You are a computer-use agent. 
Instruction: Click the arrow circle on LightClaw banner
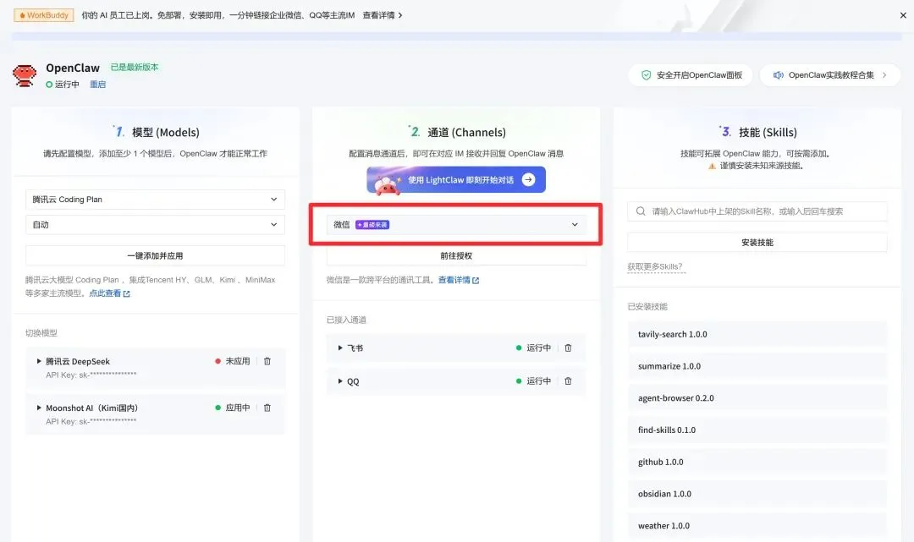[529, 179]
